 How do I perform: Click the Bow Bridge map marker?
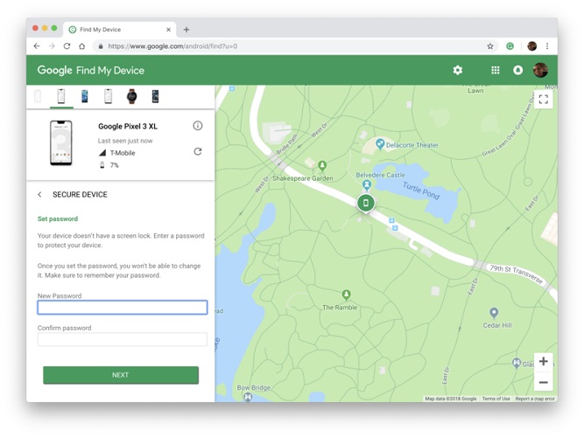pos(248,397)
